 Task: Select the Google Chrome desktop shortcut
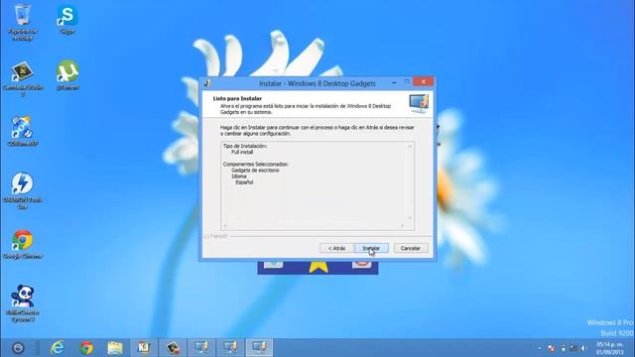click(x=22, y=244)
